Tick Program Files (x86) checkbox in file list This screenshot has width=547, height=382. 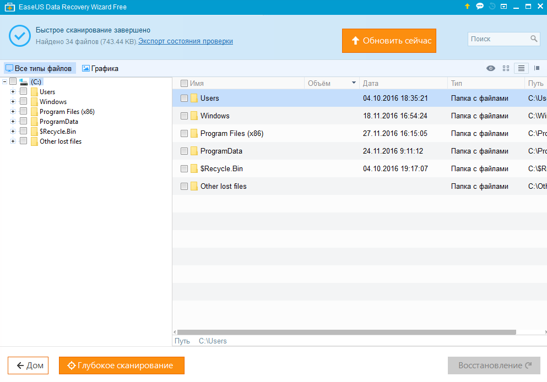pos(184,134)
